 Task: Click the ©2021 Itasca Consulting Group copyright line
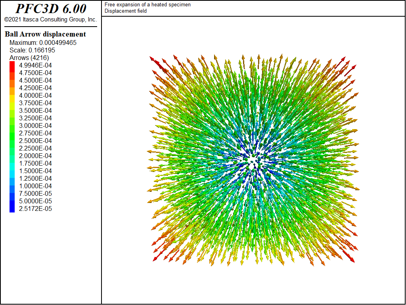(x=50, y=19)
